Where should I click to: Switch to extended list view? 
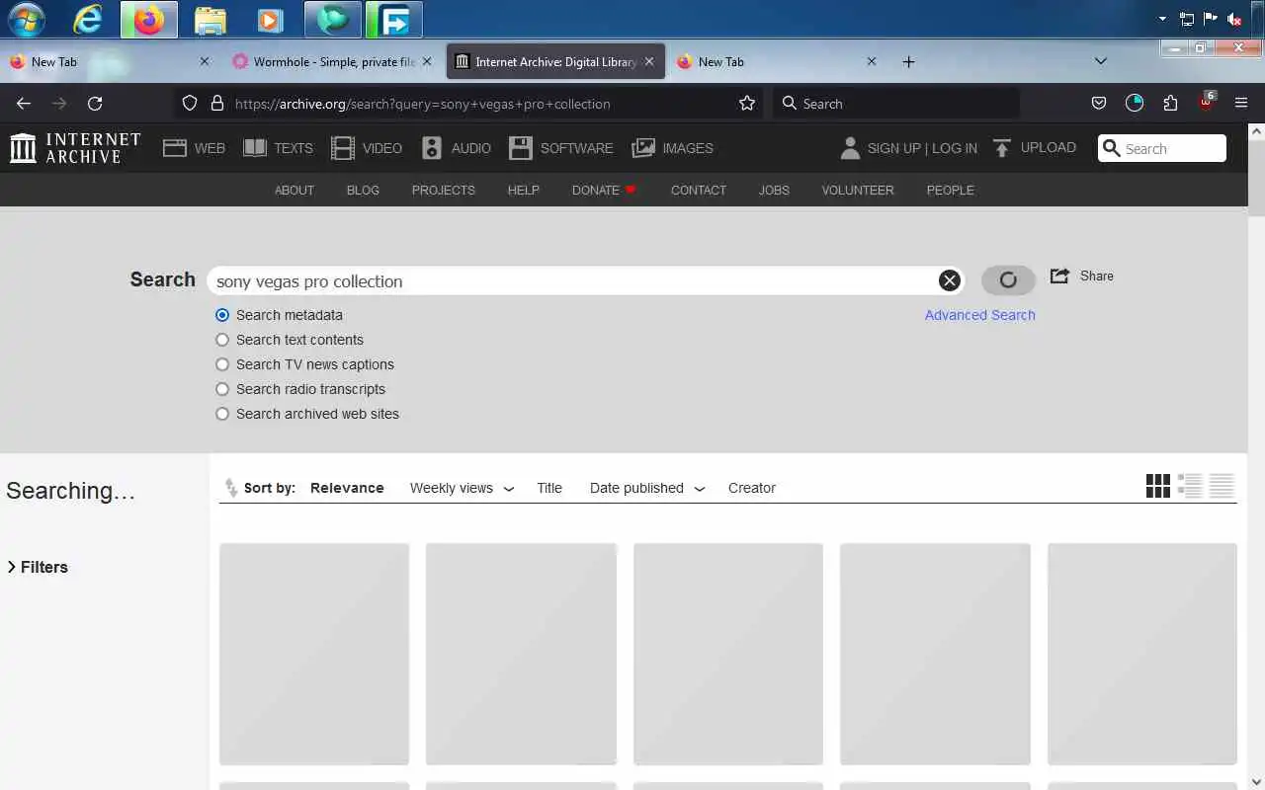[1190, 486]
